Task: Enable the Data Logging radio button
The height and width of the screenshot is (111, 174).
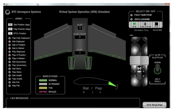Action: [131, 19]
